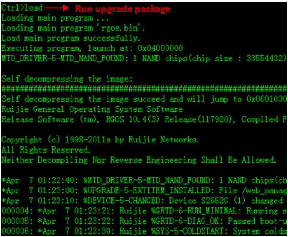Click the 'All Rights Reserved.' line
Image resolution: width=288 pixels, height=237 pixels.
(46, 150)
